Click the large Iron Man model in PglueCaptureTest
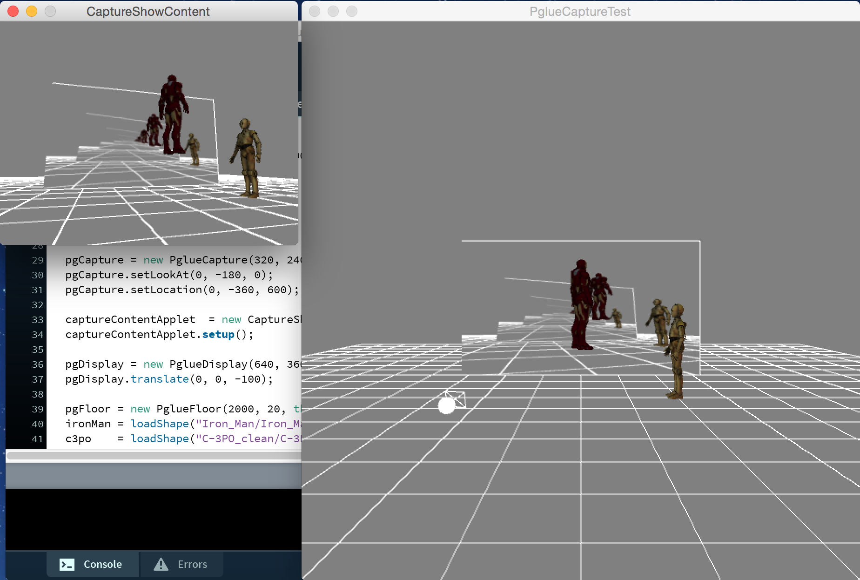 point(581,305)
